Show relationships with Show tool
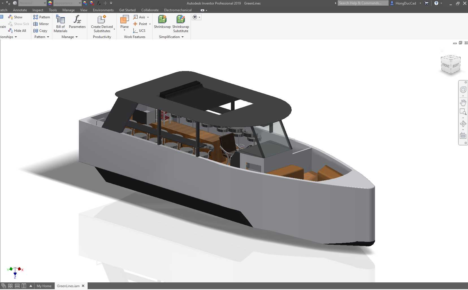 (x=15, y=17)
